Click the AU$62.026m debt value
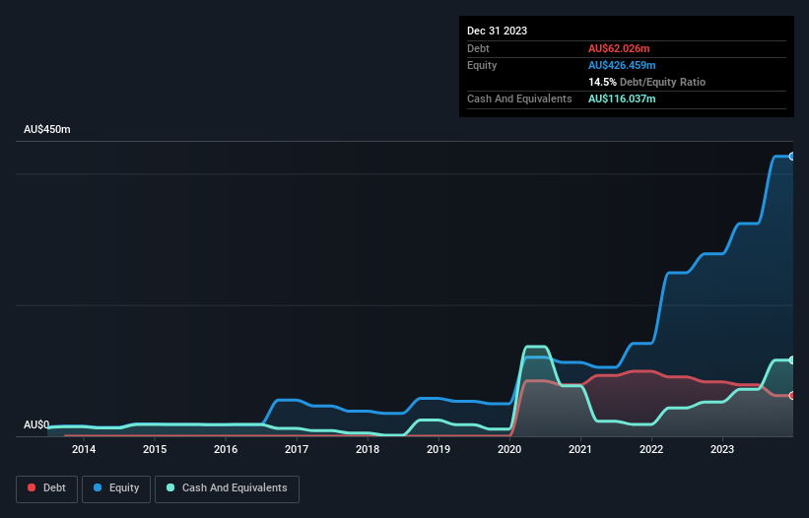The image size is (809, 518). click(619, 48)
